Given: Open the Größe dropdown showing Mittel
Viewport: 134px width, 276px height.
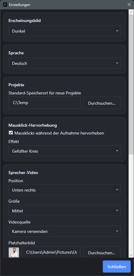Looking at the screenshot, I should pyautogui.click(x=64, y=211).
